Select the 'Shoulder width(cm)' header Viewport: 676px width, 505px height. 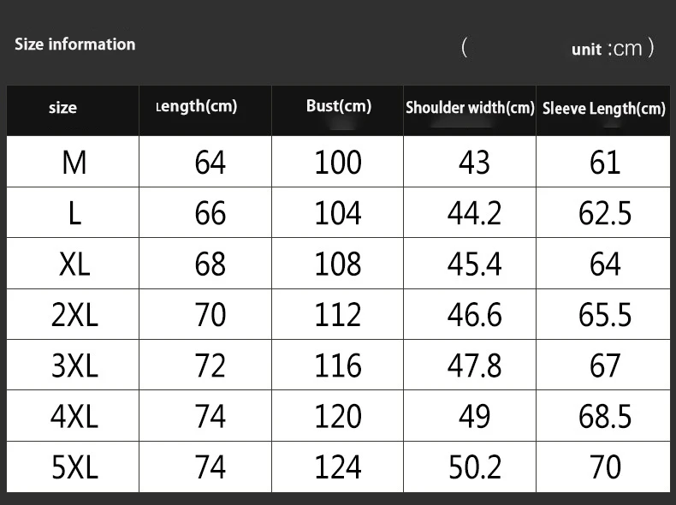click(470, 108)
